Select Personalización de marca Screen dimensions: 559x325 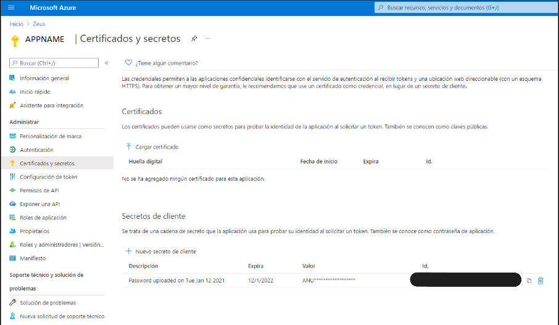(x=51, y=136)
